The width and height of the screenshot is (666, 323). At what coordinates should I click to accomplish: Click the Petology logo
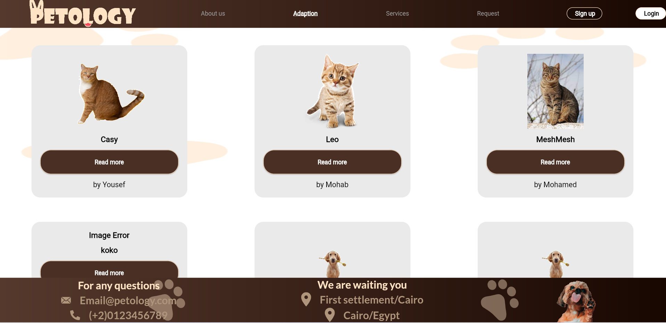click(83, 14)
